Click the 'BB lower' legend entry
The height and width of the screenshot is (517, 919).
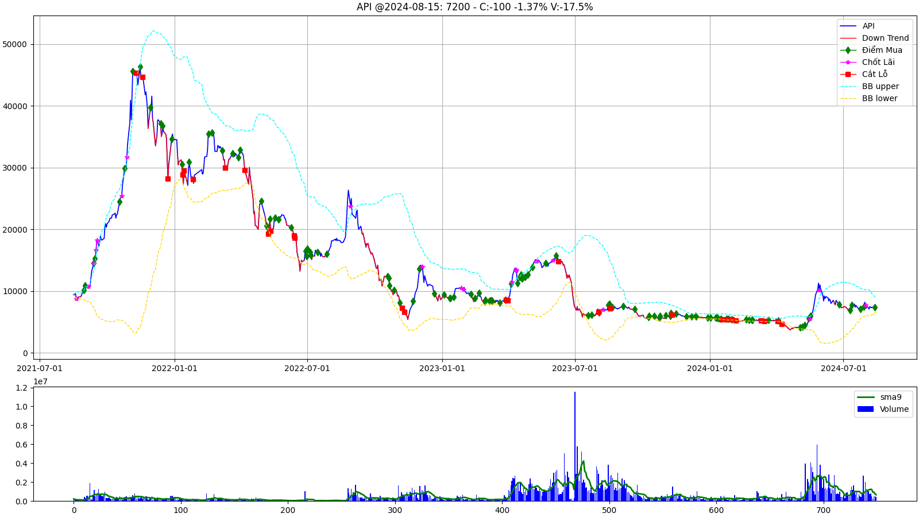pos(879,98)
